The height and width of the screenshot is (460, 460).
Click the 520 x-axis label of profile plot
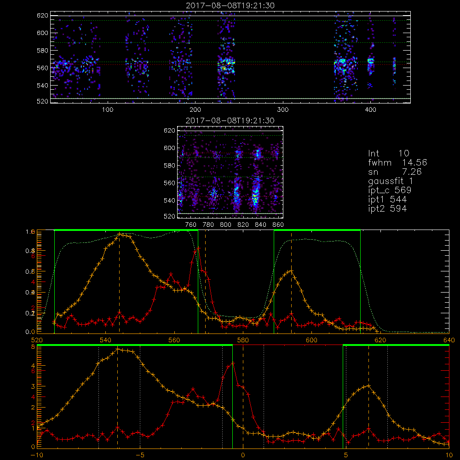(x=37, y=340)
